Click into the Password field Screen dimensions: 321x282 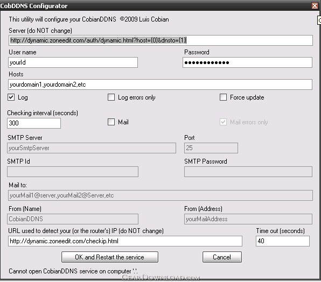(x=247, y=62)
